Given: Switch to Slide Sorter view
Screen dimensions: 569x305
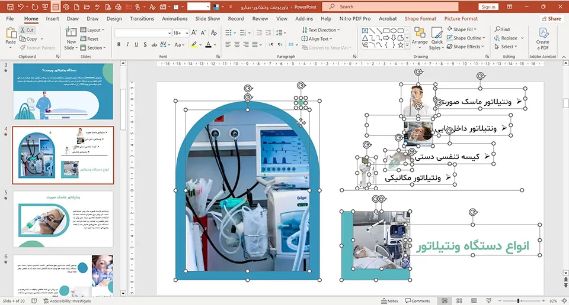Looking at the screenshot, I should point(459,301).
